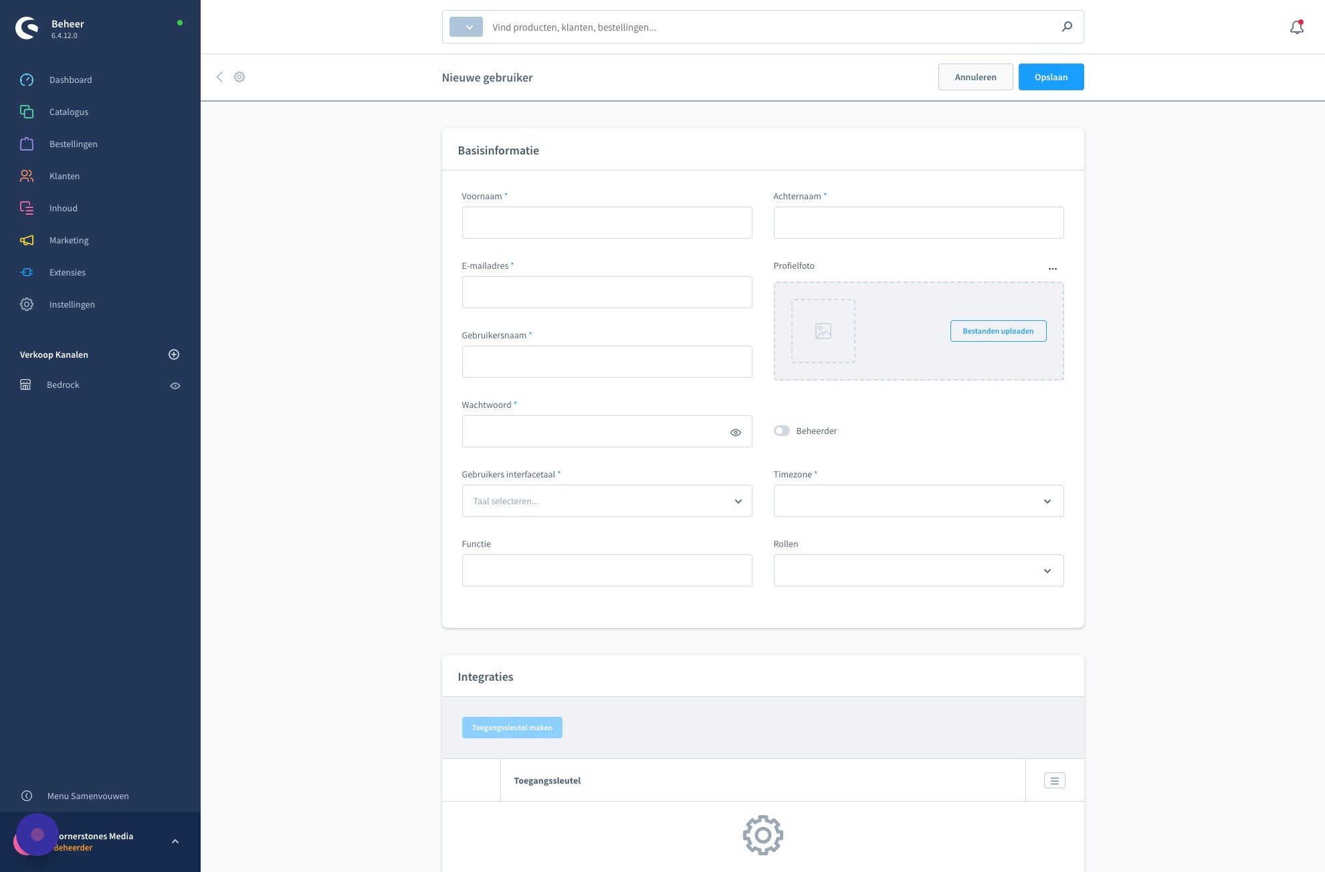The image size is (1325, 872).
Task: Open the Klanten people icon
Action: [x=27, y=176]
